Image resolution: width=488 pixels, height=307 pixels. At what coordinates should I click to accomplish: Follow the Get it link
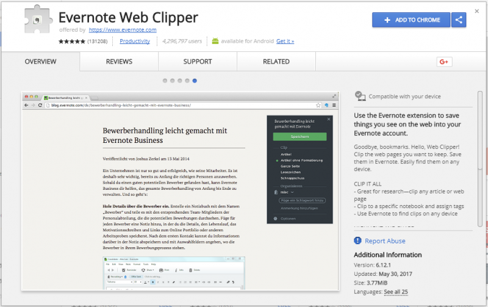point(285,41)
